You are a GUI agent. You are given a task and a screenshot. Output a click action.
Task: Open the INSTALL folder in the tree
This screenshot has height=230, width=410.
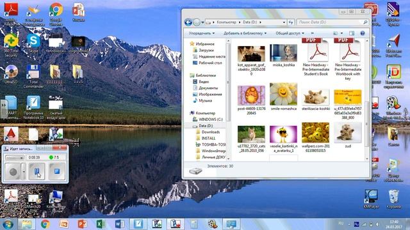point(206,138)
